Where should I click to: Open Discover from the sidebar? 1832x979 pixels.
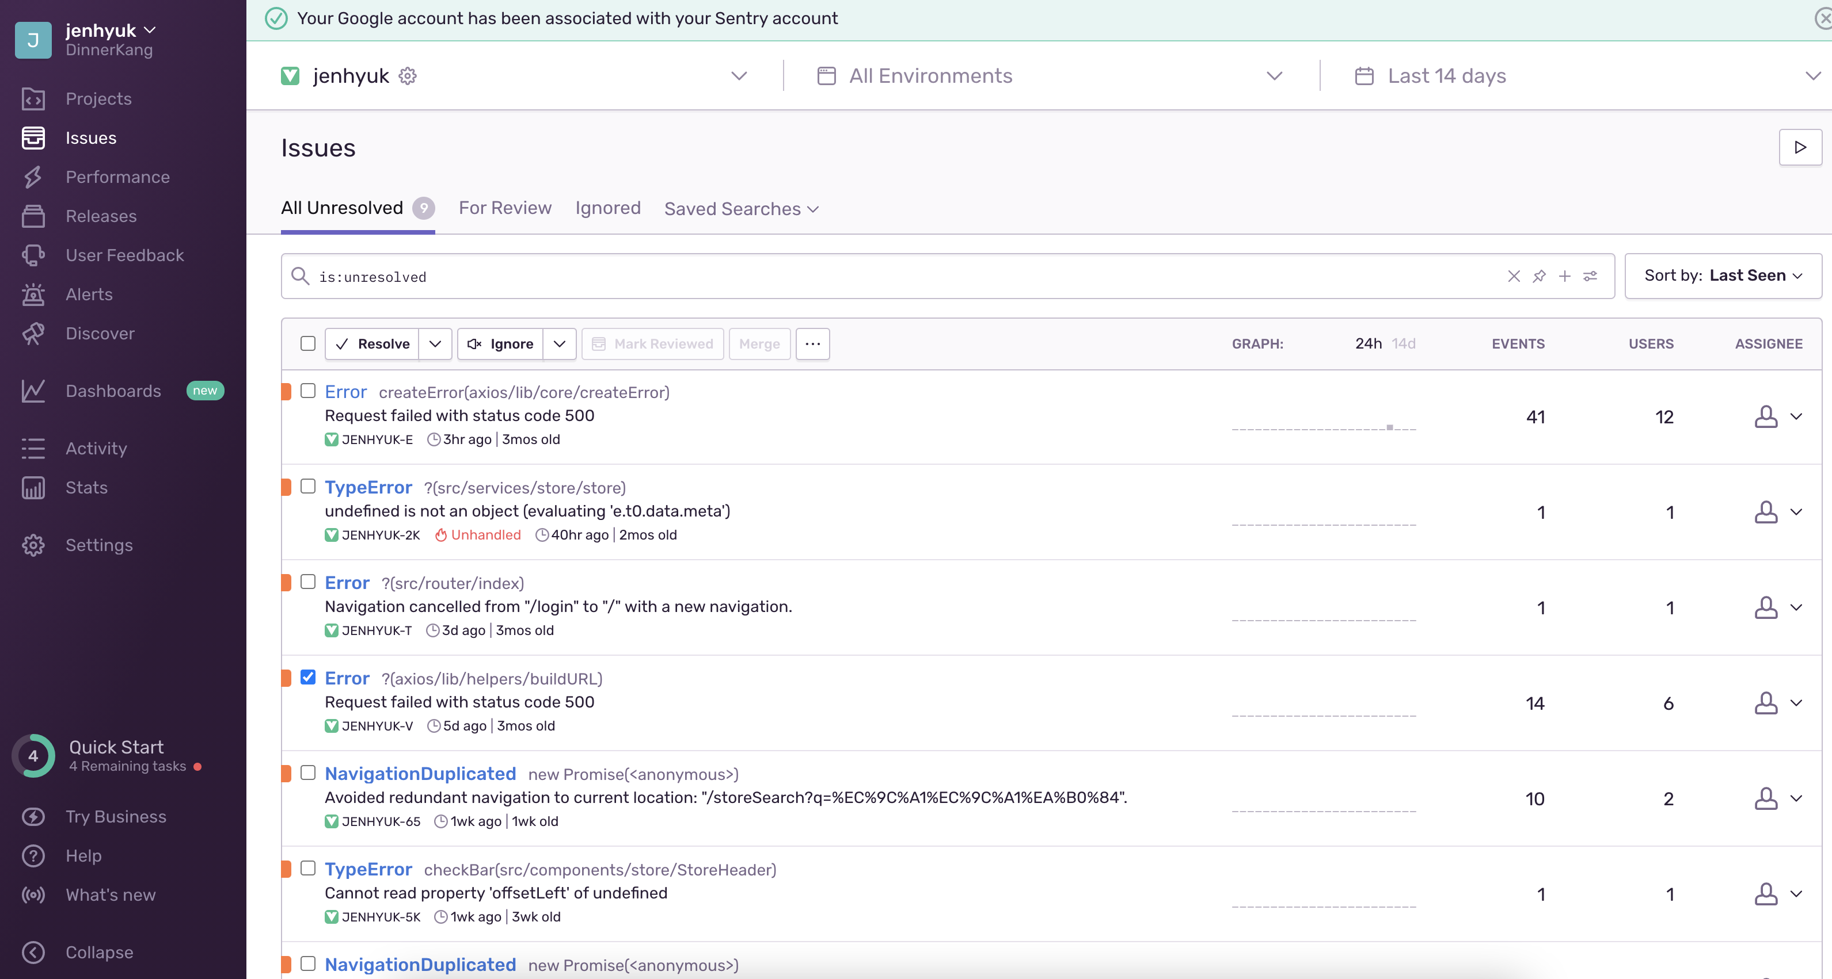click(100, 333)
